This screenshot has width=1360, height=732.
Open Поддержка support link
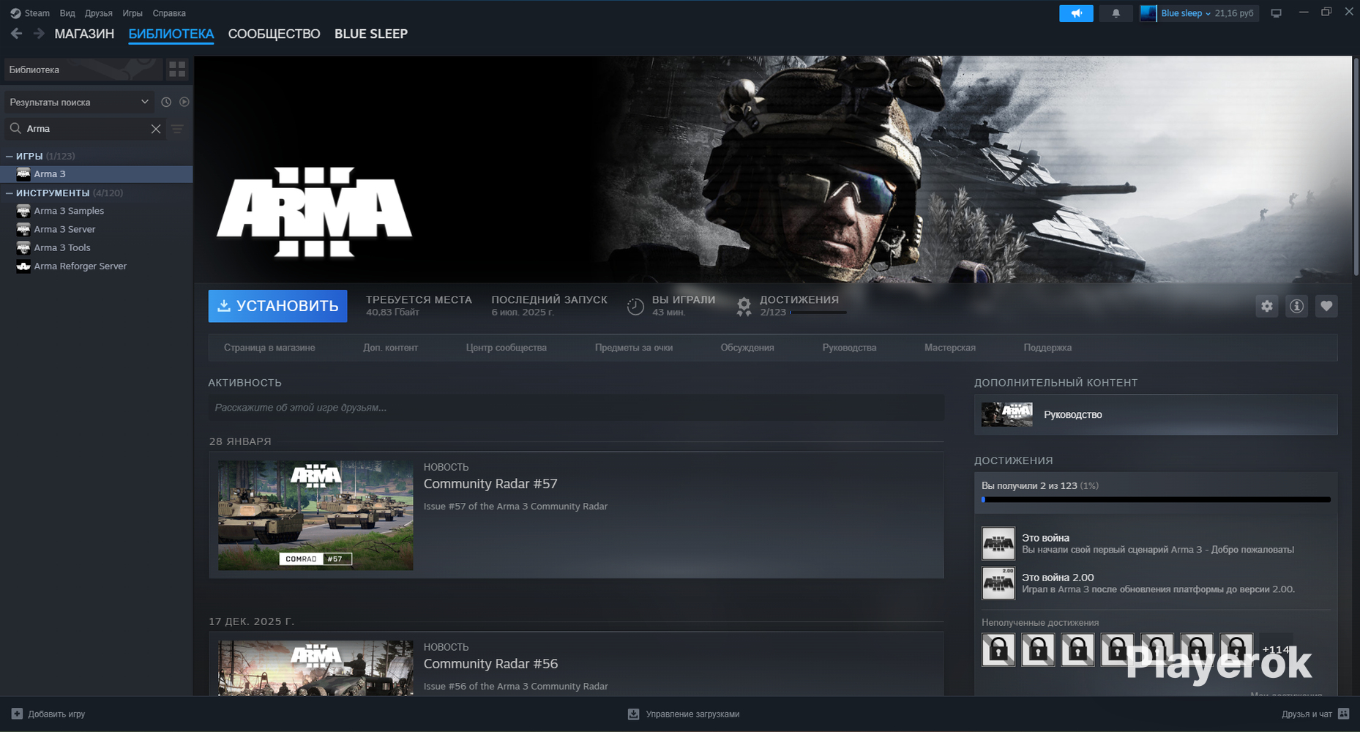[x=1047, y=348]
